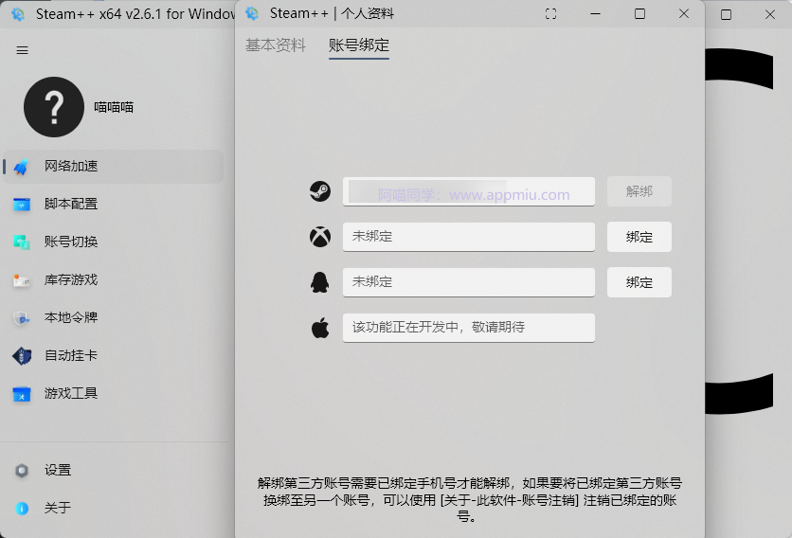
Task: Click 绑定 button for QQ account
Action: pyautogui.click(x=639, y=282)
